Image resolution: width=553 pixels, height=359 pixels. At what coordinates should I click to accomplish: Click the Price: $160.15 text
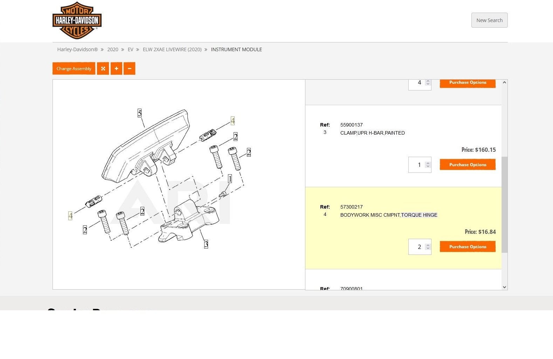coord(478,150)
